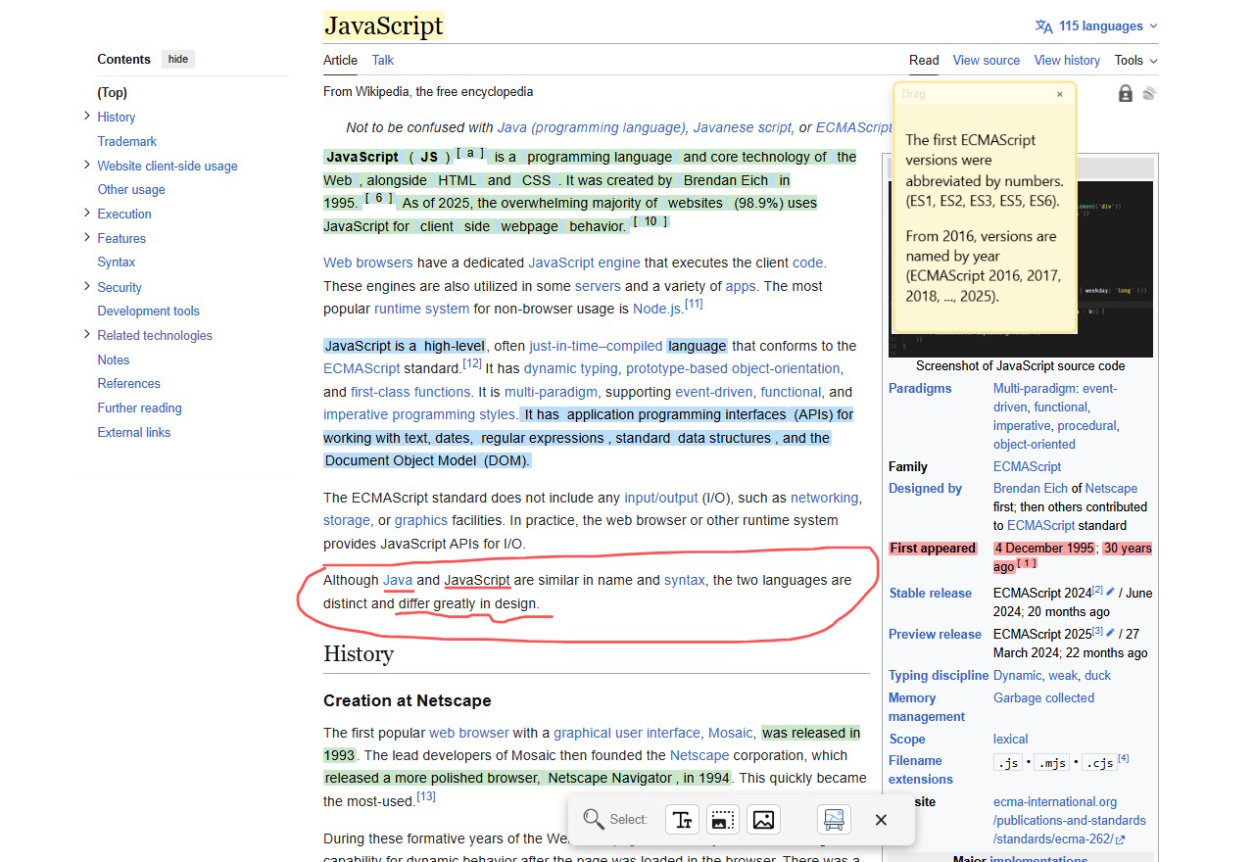Hide the Contents sidebar
The image size is (1254, 862).
(177, 59)
